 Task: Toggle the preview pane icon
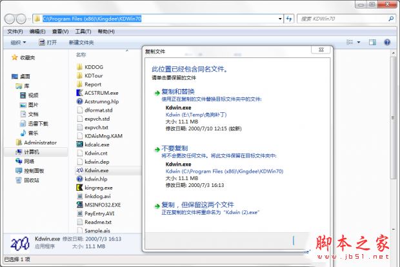pos(372,42)
